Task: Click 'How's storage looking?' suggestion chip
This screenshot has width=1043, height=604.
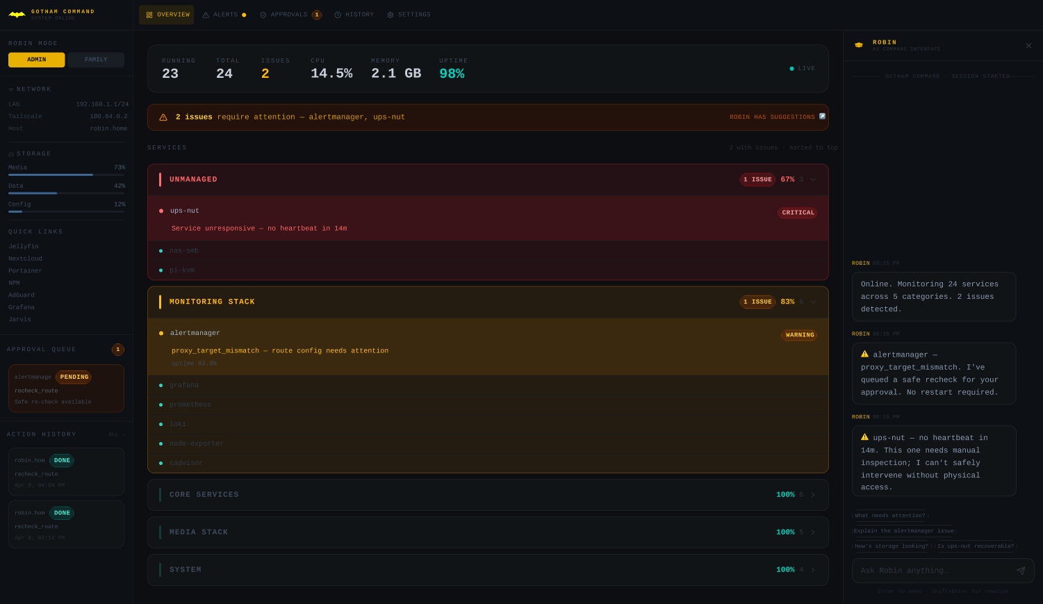Action: point(892,546)
